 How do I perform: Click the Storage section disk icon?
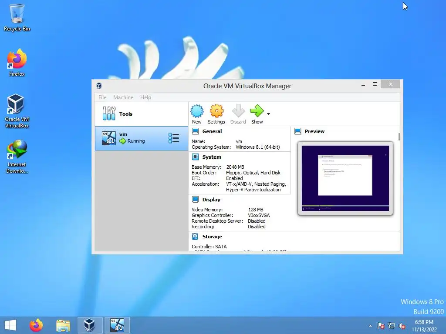[x=195, y=236]
